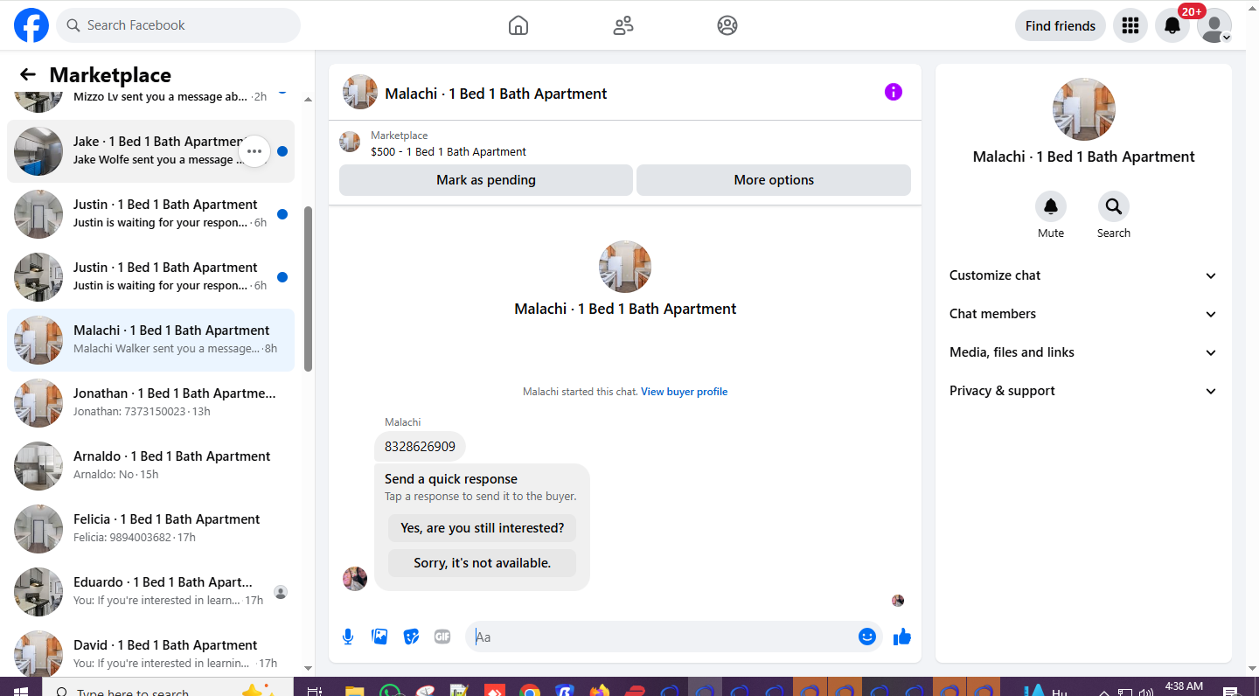Click the microphone voice clip icon

coord(348,637)
